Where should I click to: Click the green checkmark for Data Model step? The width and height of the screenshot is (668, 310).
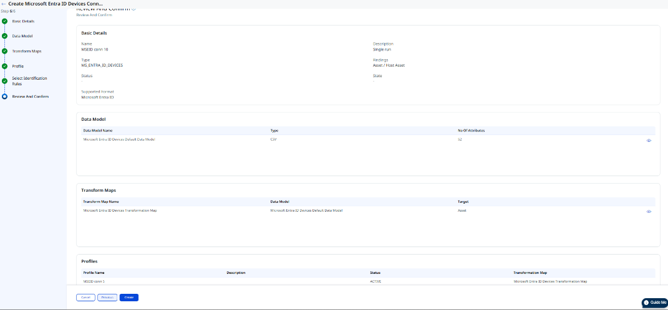click(x=4, y=36)
